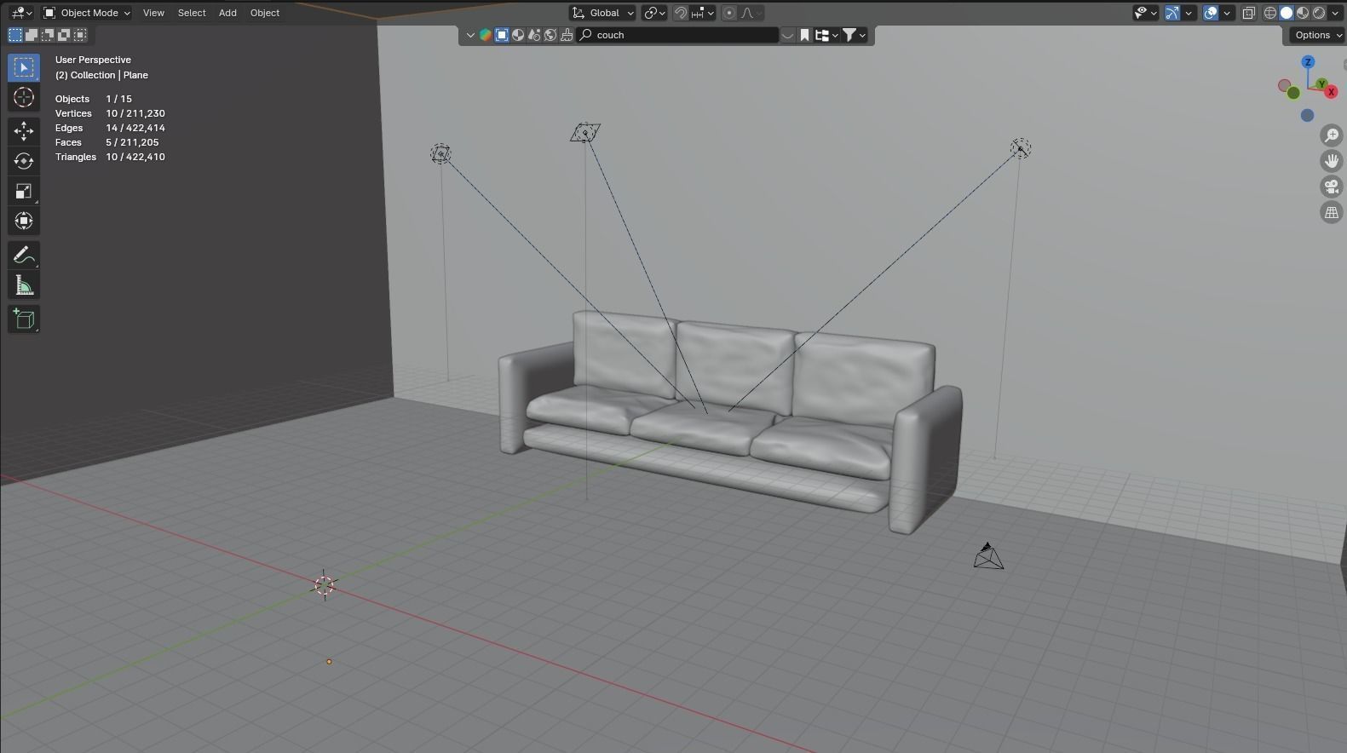Image resolution: width=1347 pixels, height=753 pixels.
Task: Select the Scale tool
Action: tap(24, 192)
